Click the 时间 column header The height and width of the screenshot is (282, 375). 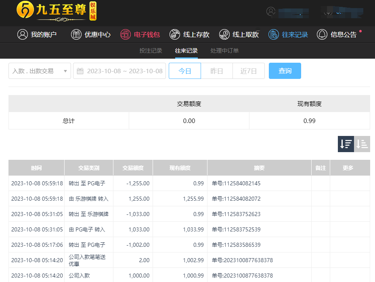pos(36,168)
